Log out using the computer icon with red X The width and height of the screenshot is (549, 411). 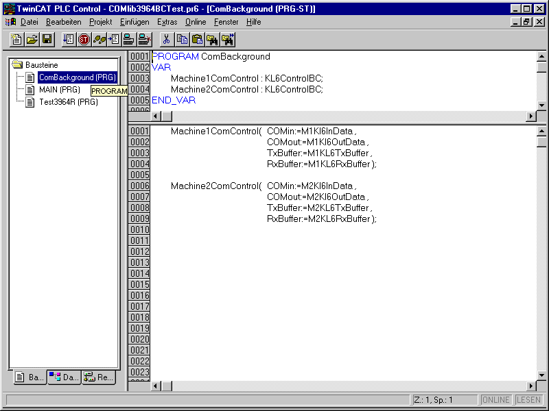(144, 40)
